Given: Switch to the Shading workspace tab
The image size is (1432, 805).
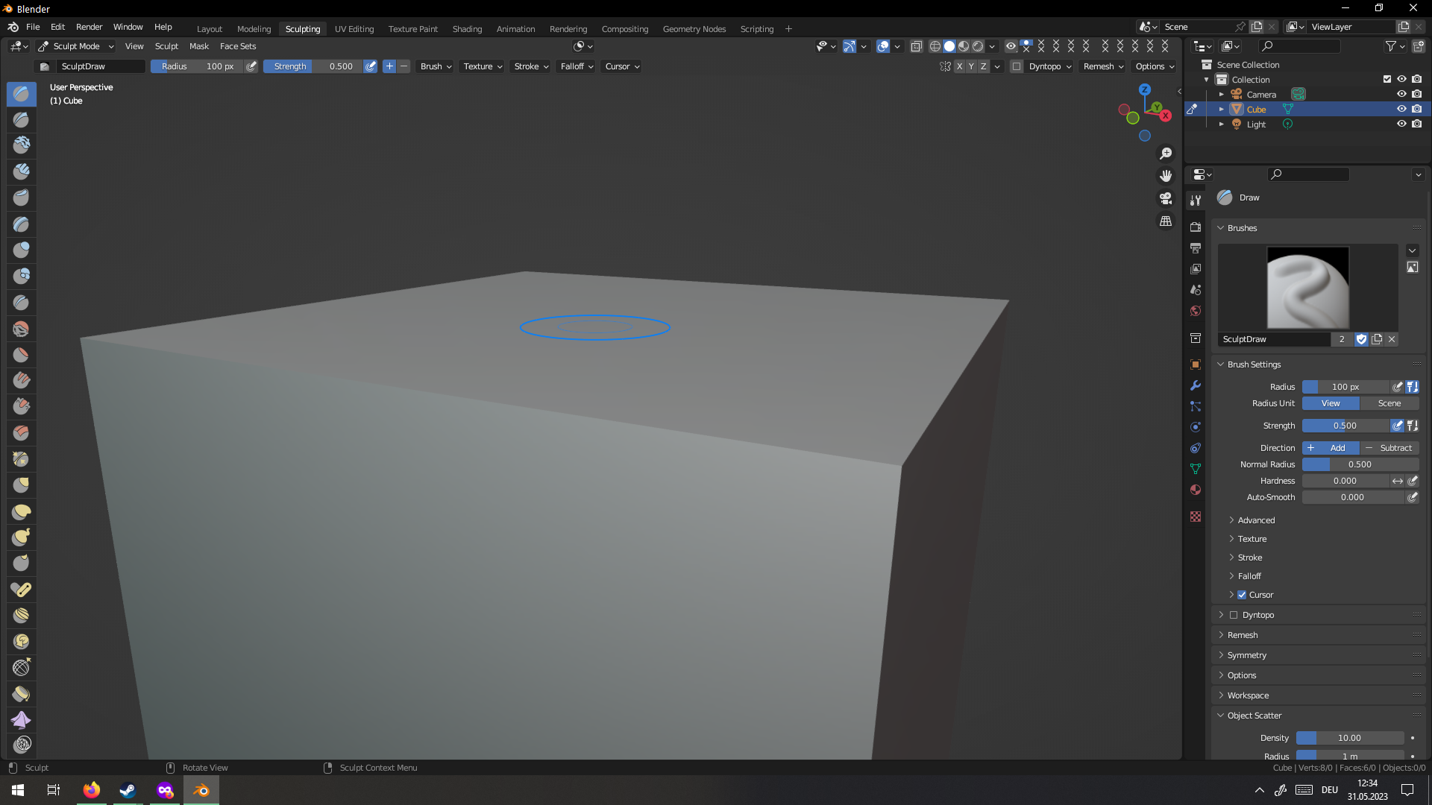Looking at the screenshot, I should coord(467,29).
